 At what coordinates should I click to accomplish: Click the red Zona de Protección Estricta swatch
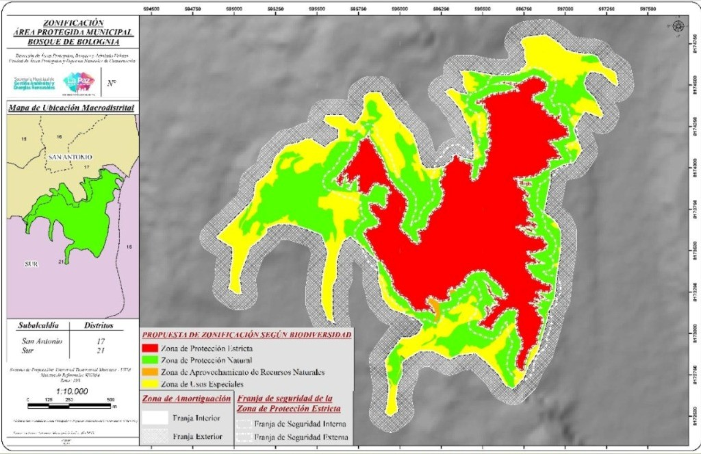[150, 348]
